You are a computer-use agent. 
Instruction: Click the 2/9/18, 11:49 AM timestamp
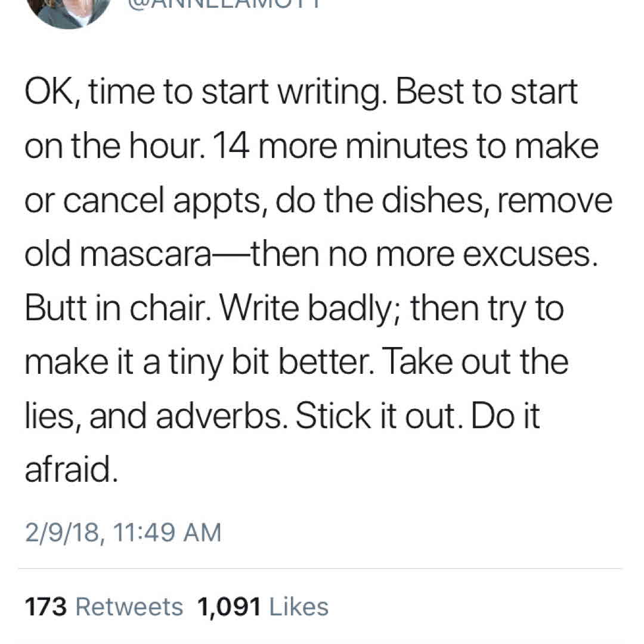click(x=123, y=532)
